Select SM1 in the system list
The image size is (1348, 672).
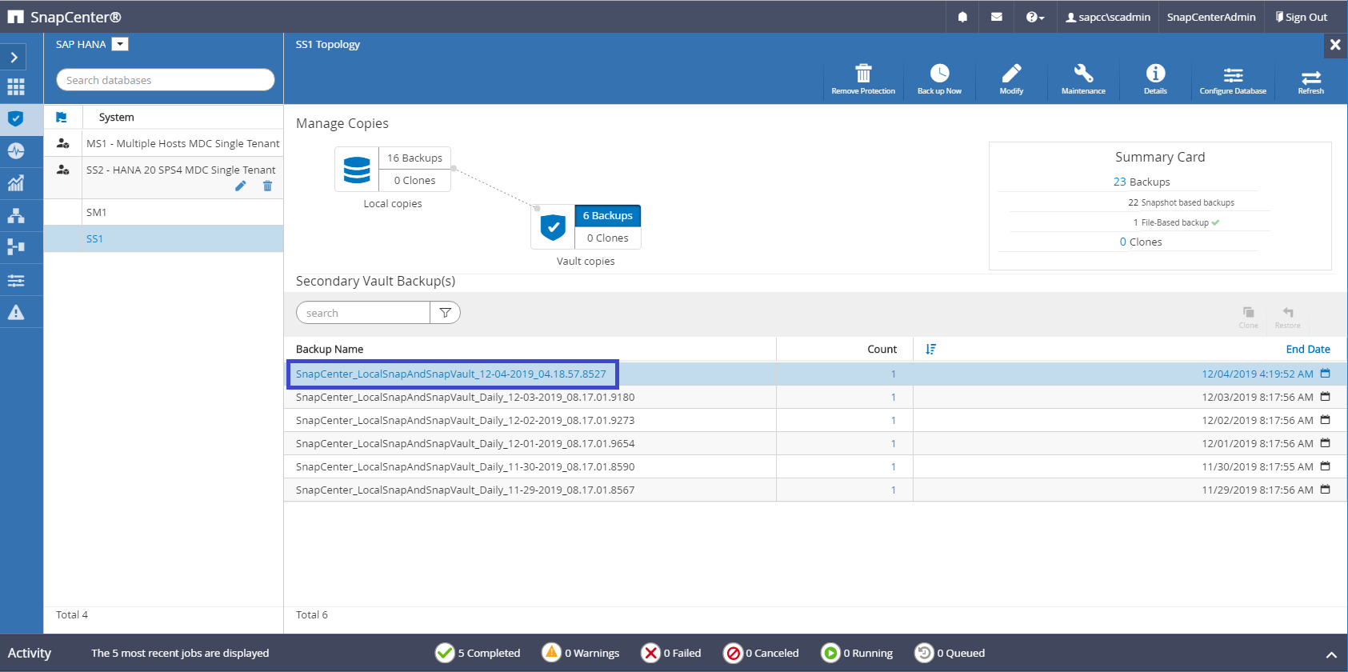click(x=97, y=212)
